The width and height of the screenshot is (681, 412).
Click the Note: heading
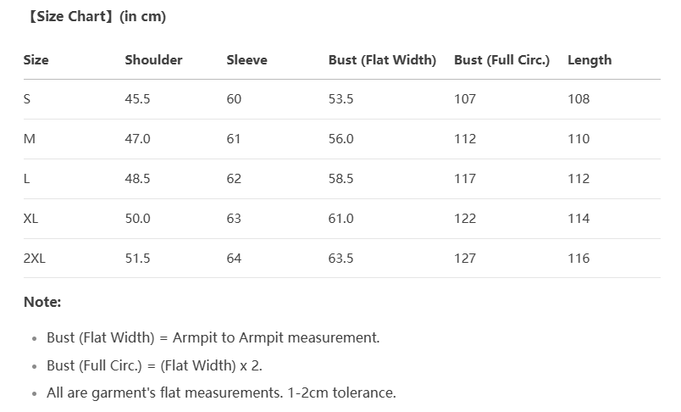tap(42, 302)
